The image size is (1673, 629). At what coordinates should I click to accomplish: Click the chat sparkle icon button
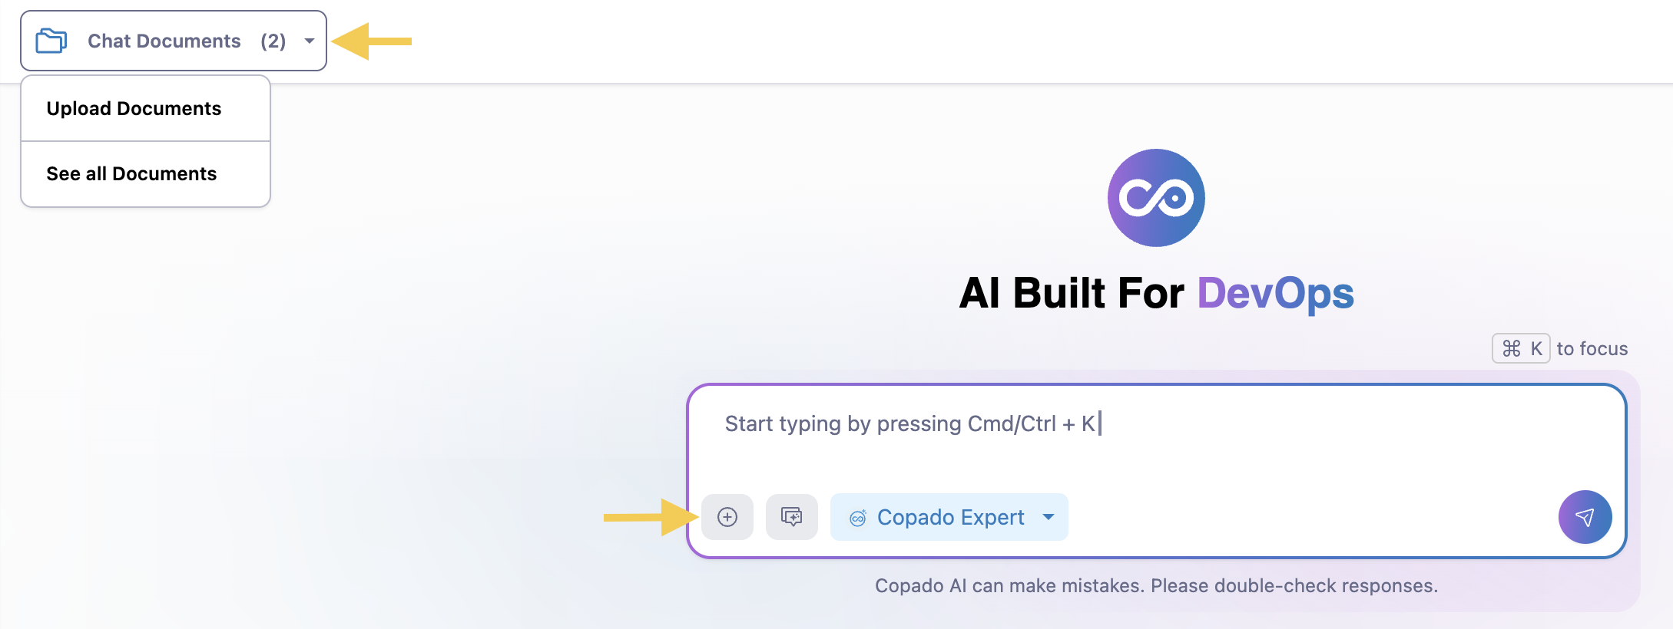(791, 517)
